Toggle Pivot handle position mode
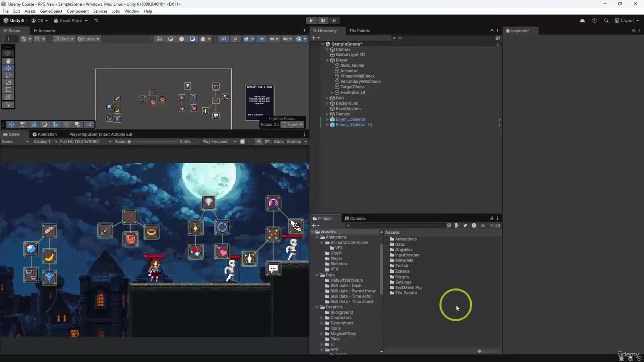Viewport: 644px width, 362px height. 64,39
